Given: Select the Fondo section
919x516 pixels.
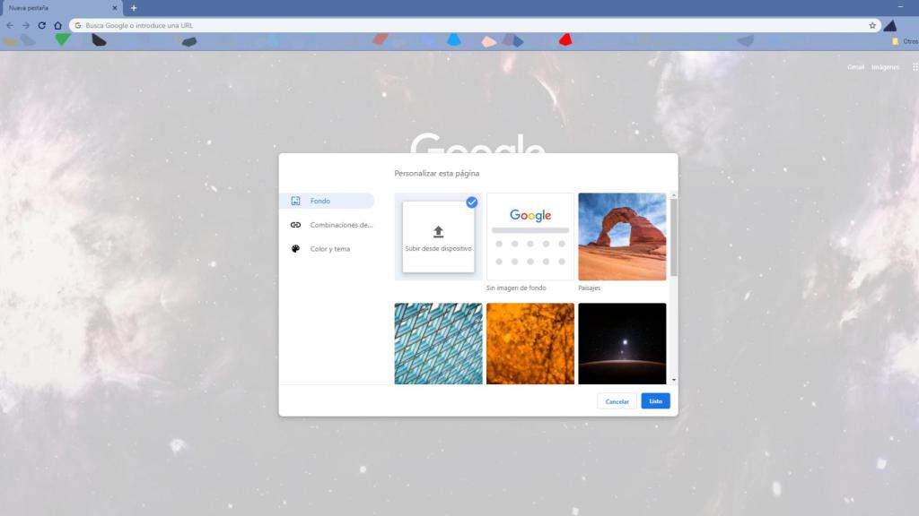Looking at the screenshot, I should (327, 201).
